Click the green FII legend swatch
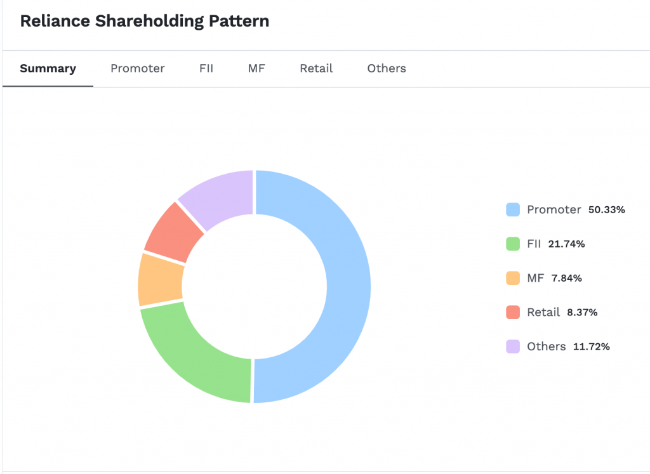The width and height of the screenshot is (650, 474). coord(513,244)
